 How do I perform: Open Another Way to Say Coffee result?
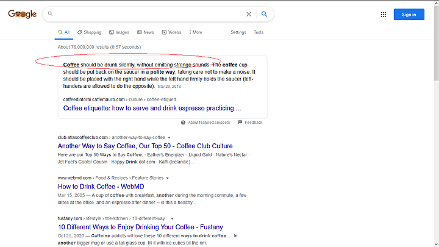[145, 146]
